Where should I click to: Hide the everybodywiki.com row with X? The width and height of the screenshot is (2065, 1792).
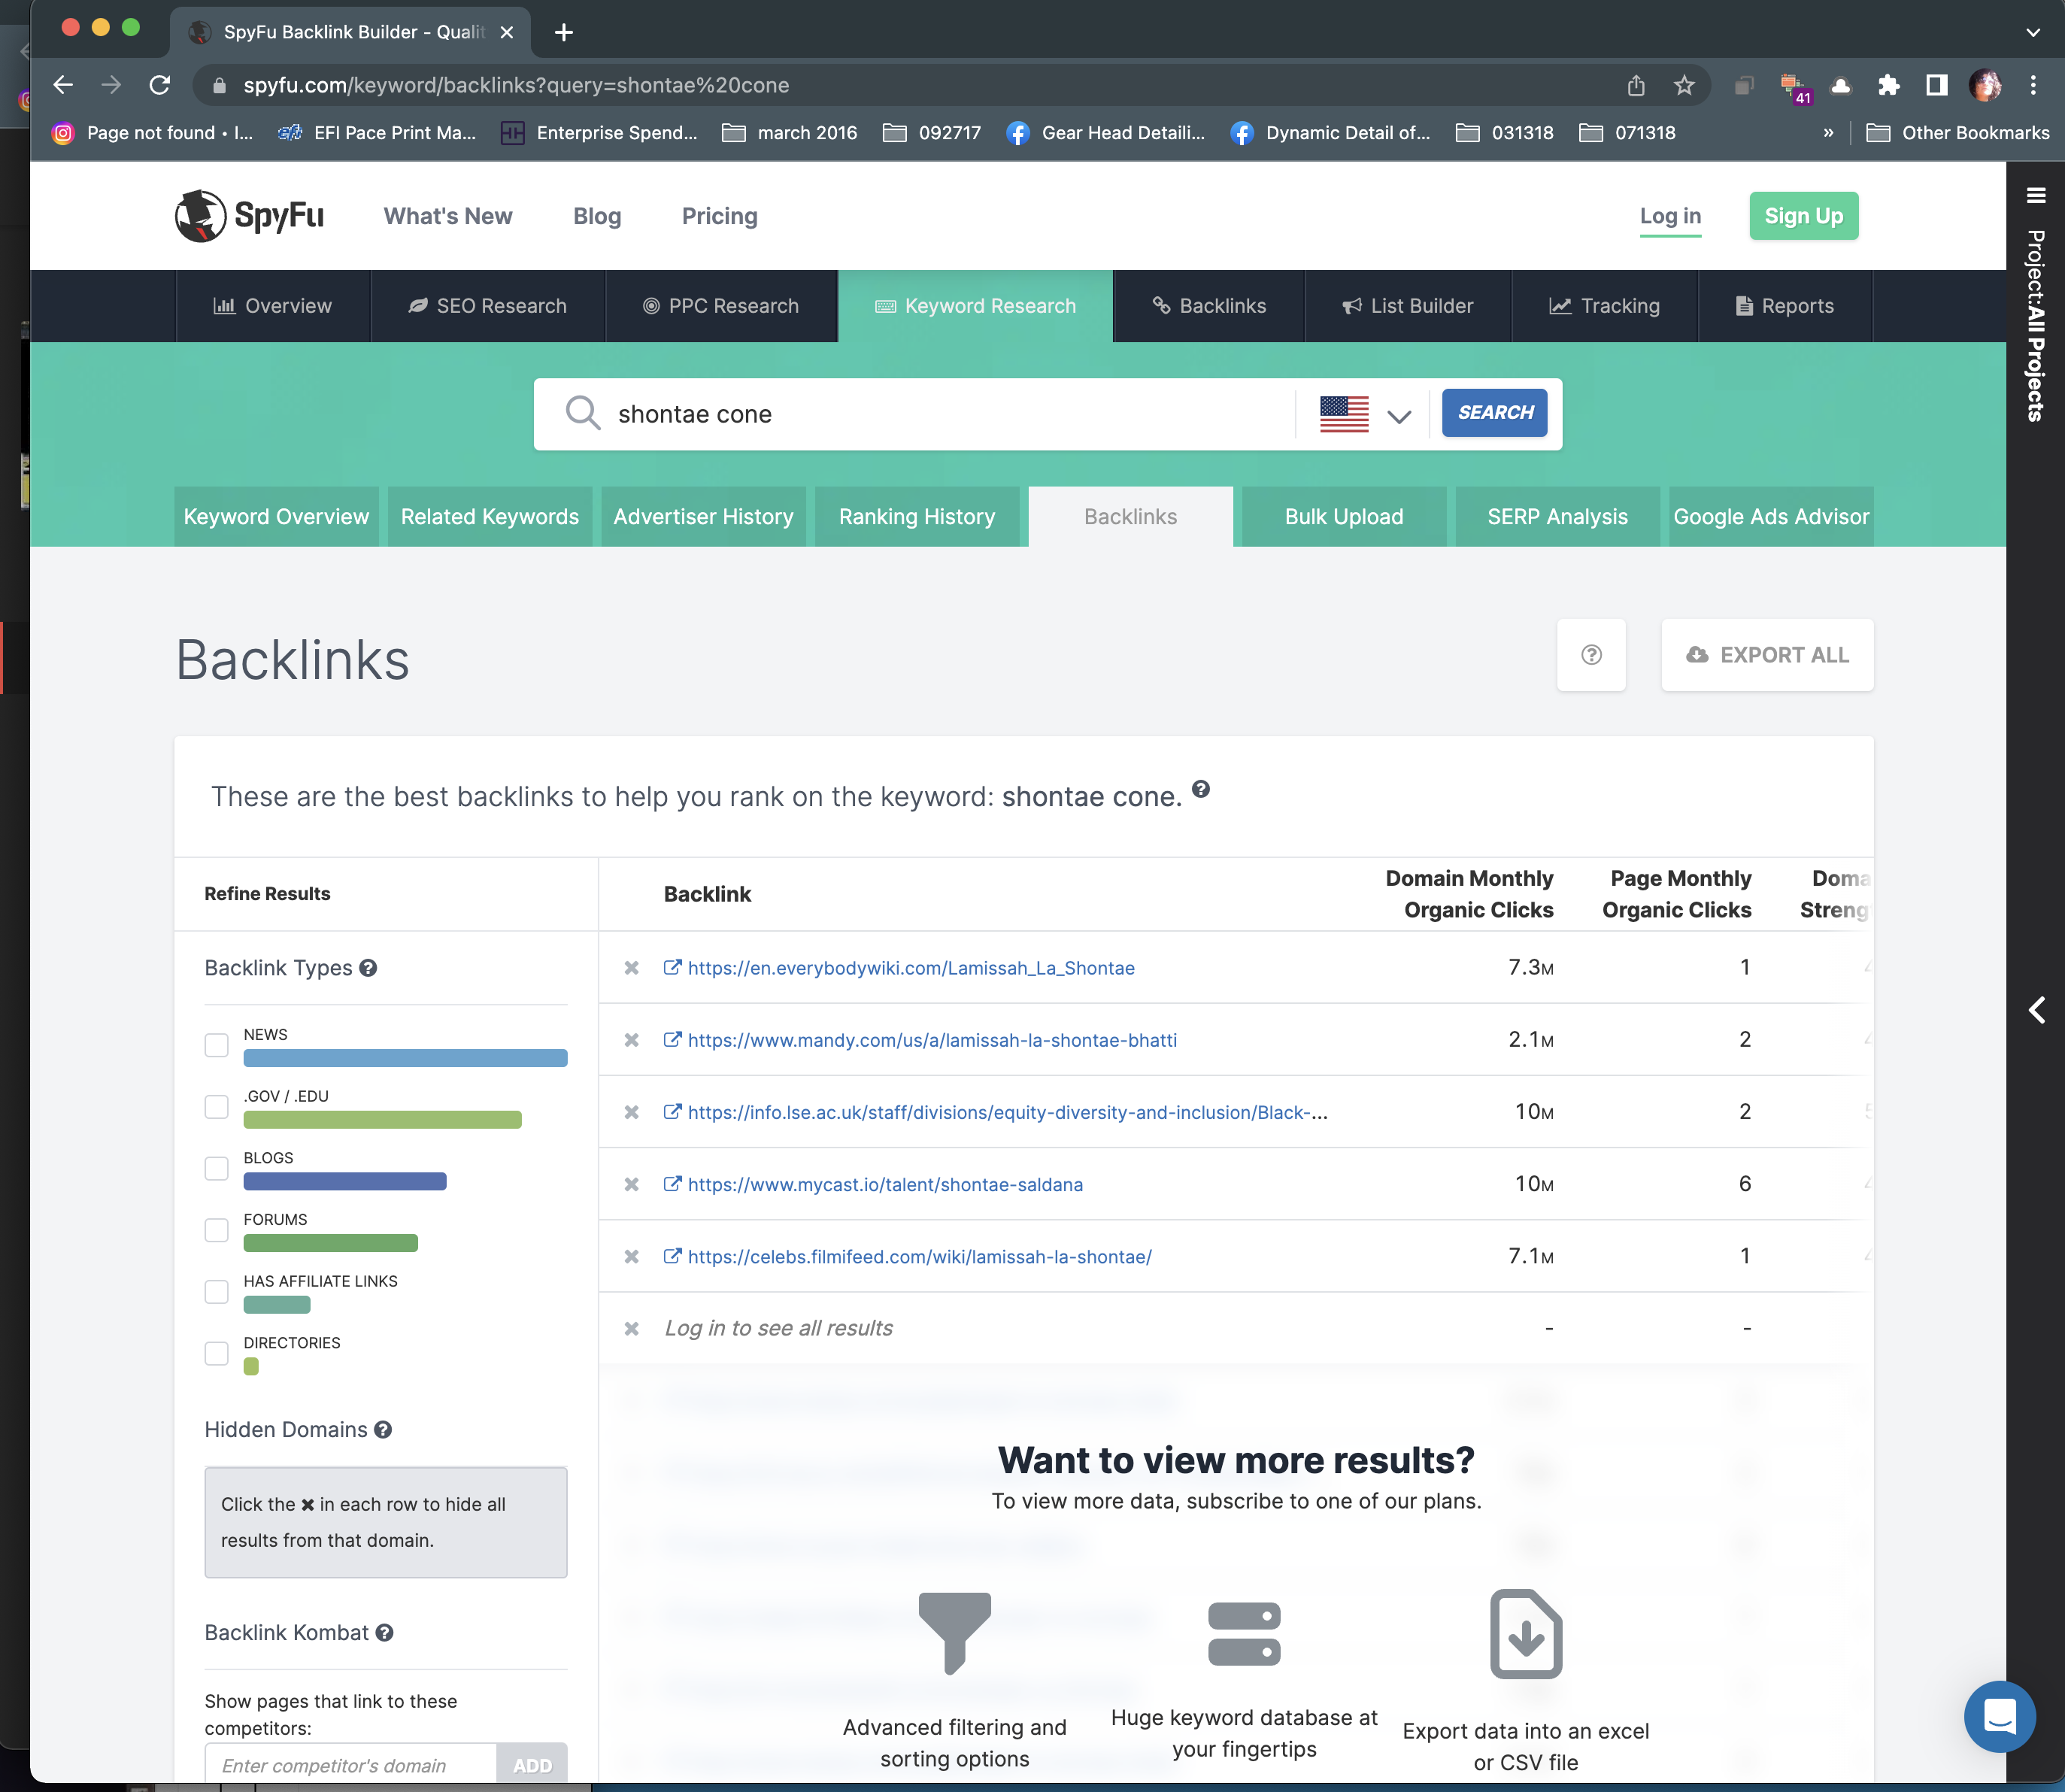632,968
